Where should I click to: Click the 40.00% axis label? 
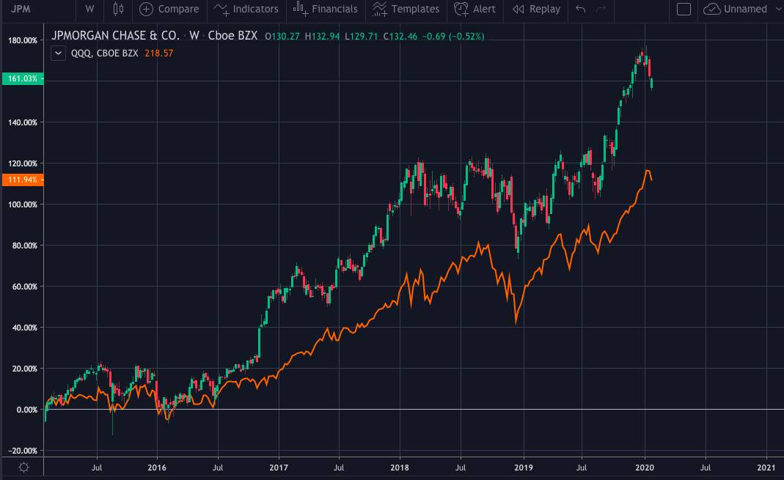click(x=24, y=327)
